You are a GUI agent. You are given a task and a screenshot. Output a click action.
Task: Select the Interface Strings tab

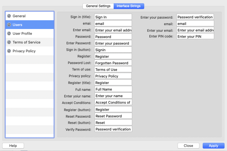[x=129, y=6]
